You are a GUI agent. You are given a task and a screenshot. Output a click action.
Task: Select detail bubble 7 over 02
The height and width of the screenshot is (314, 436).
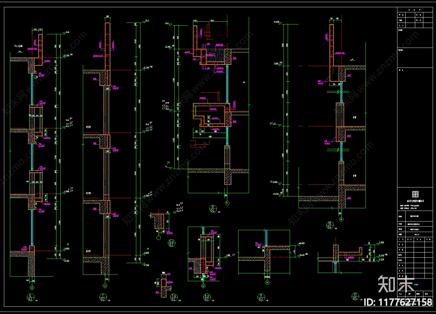[103, 297]
